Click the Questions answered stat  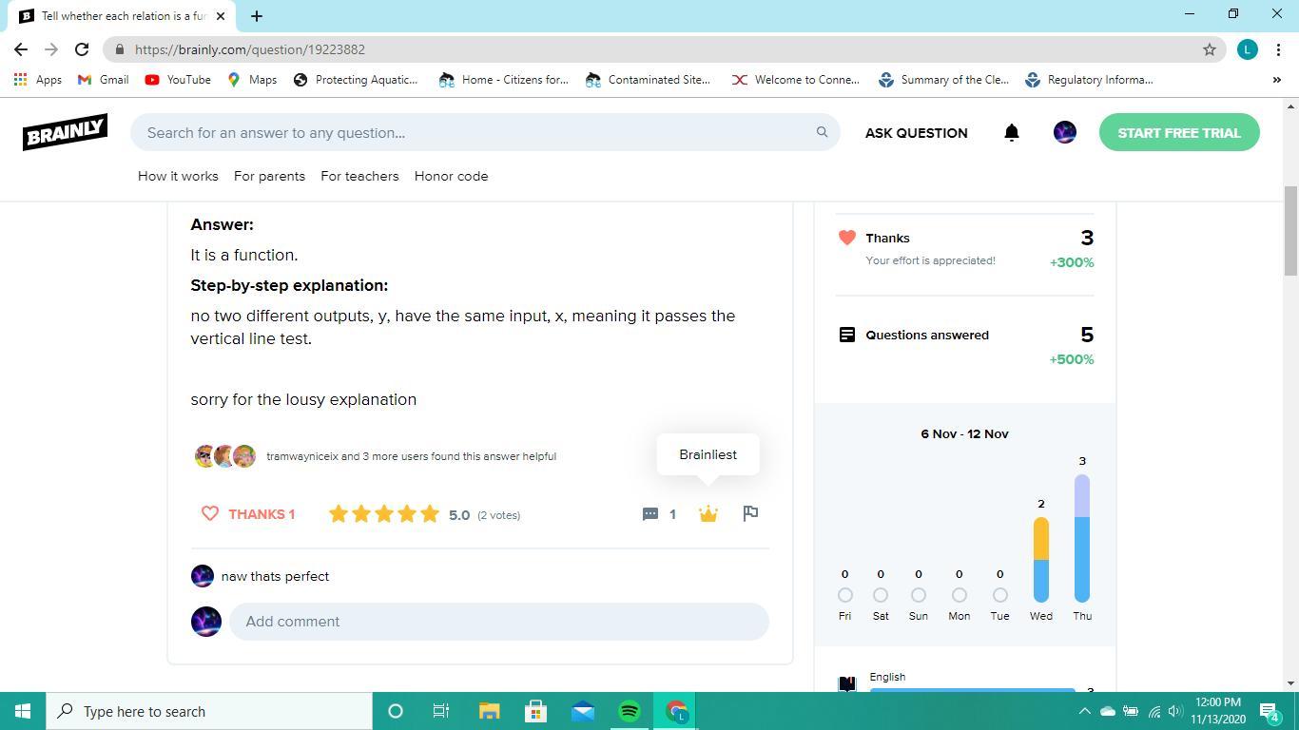(x=965, y=346)
